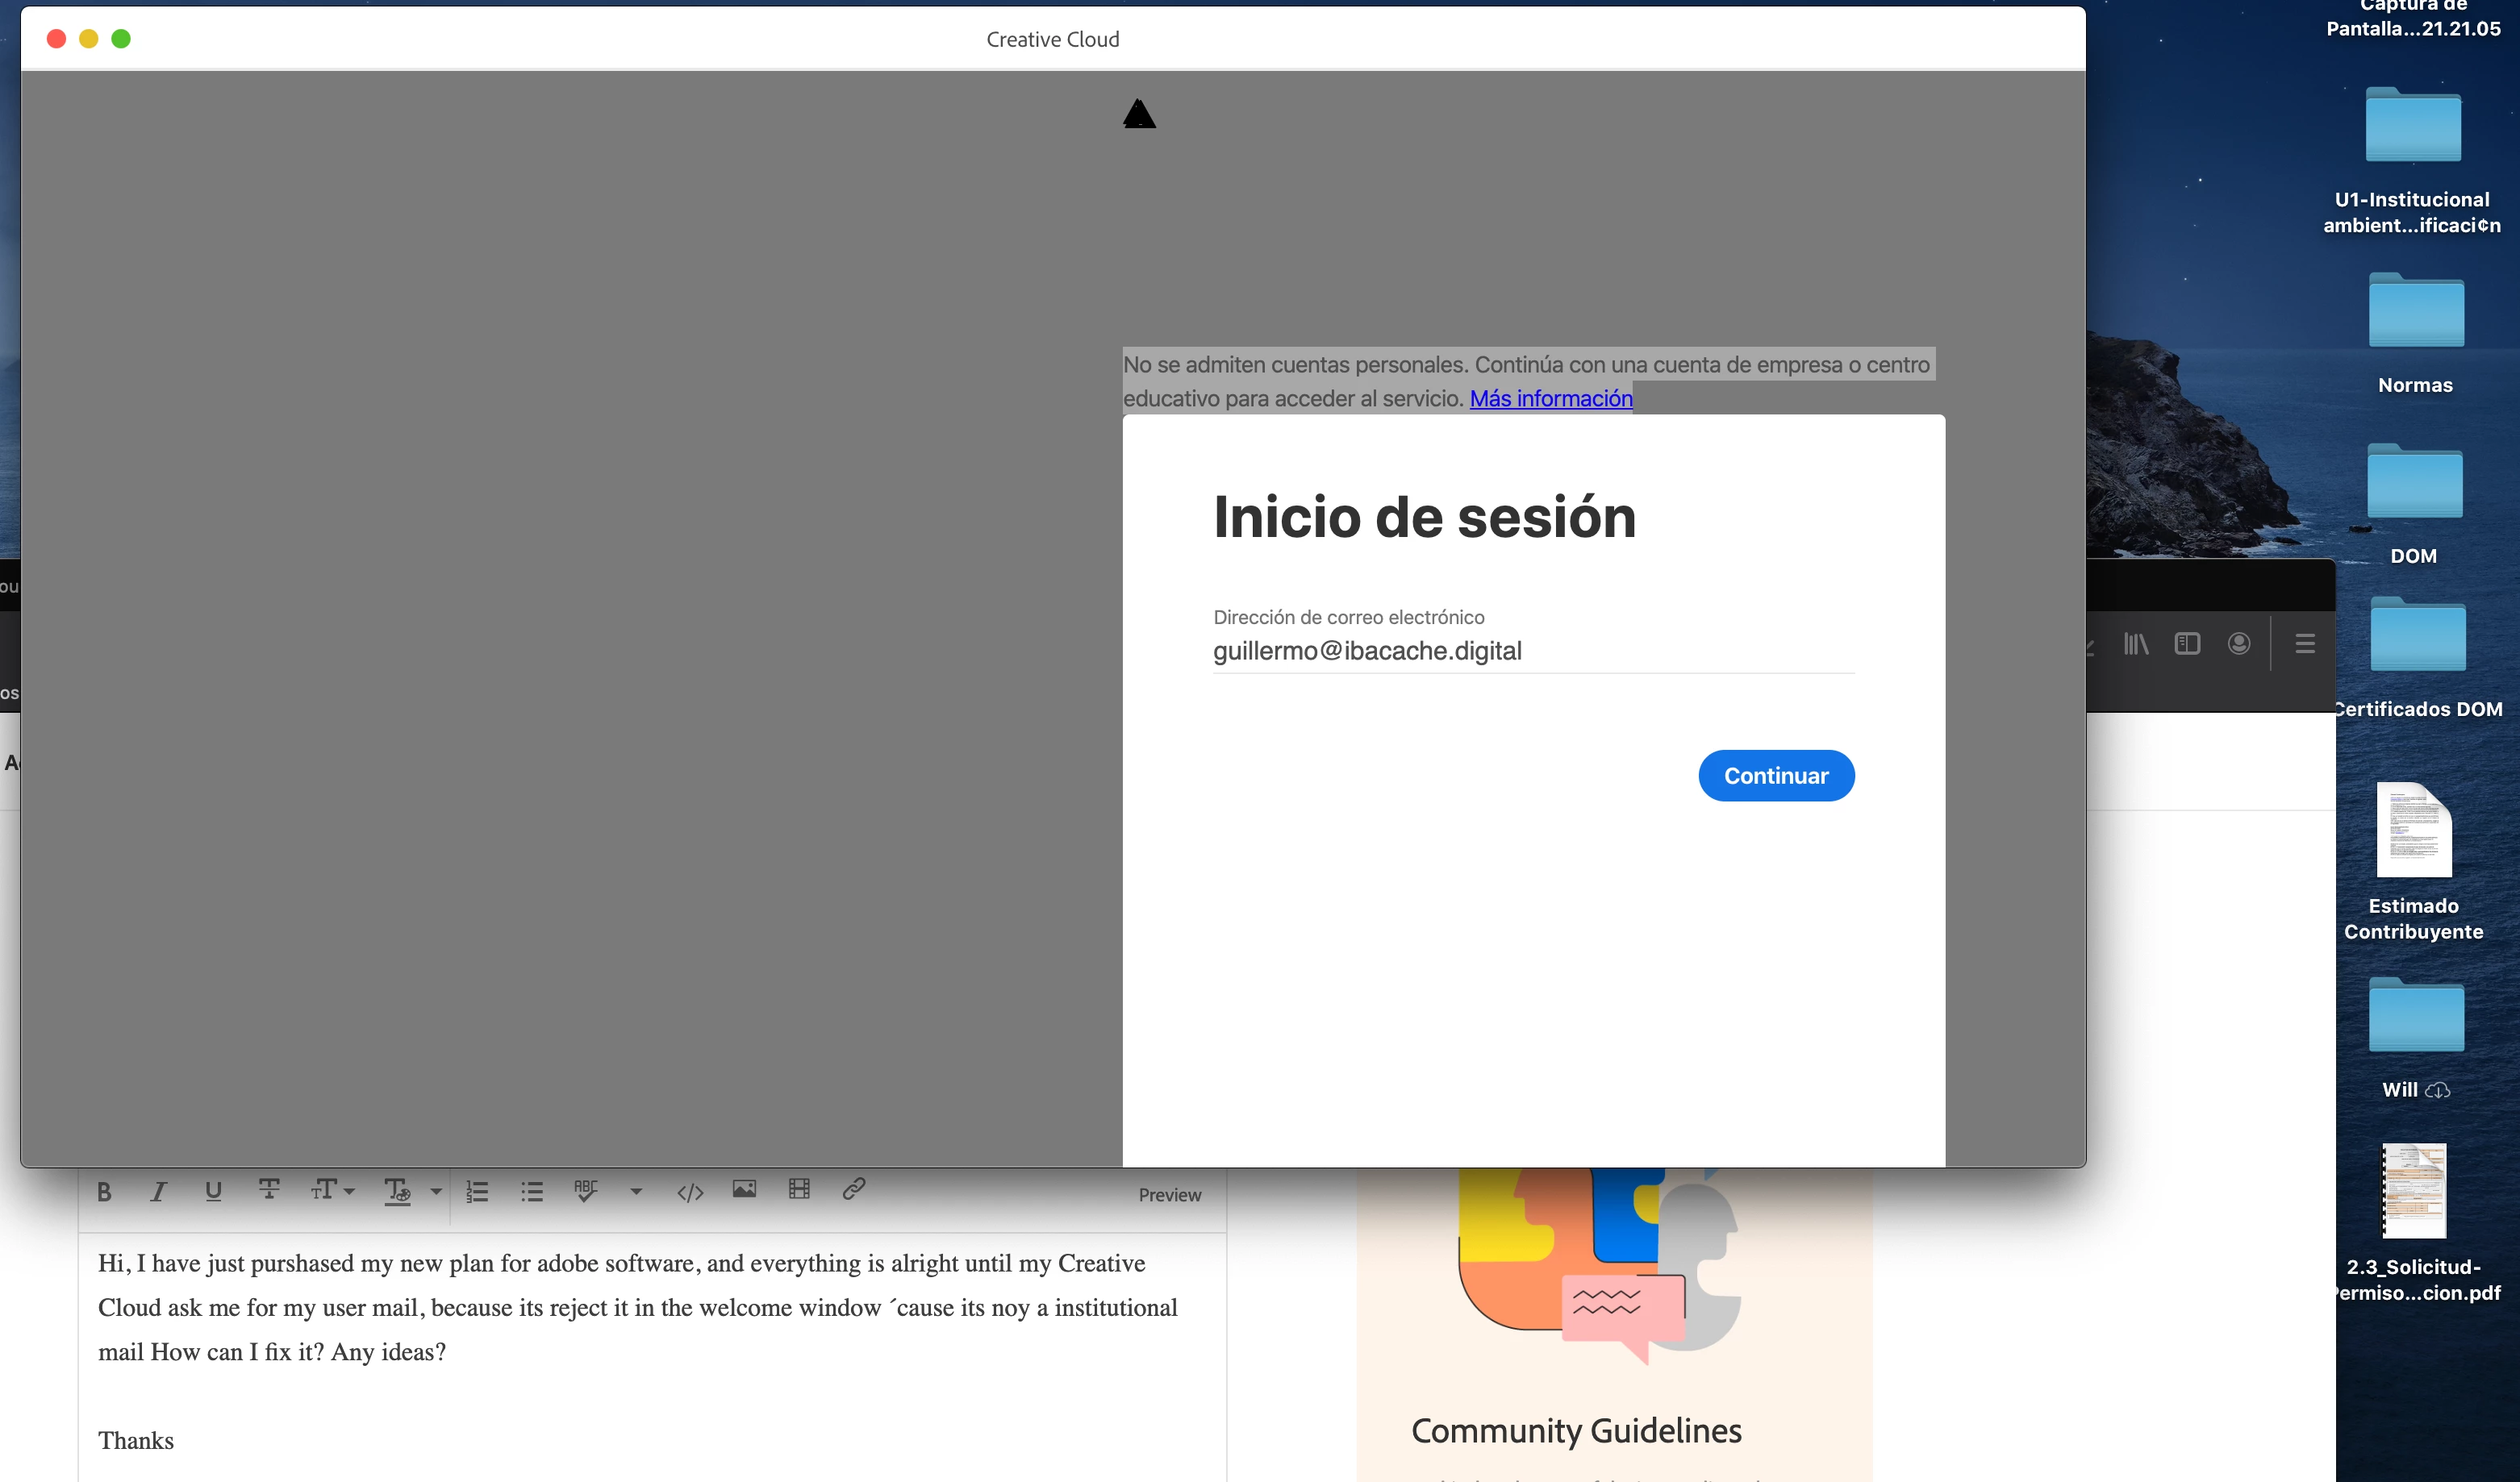Expand the text color dropdown arrow

tap(436, 1191)
